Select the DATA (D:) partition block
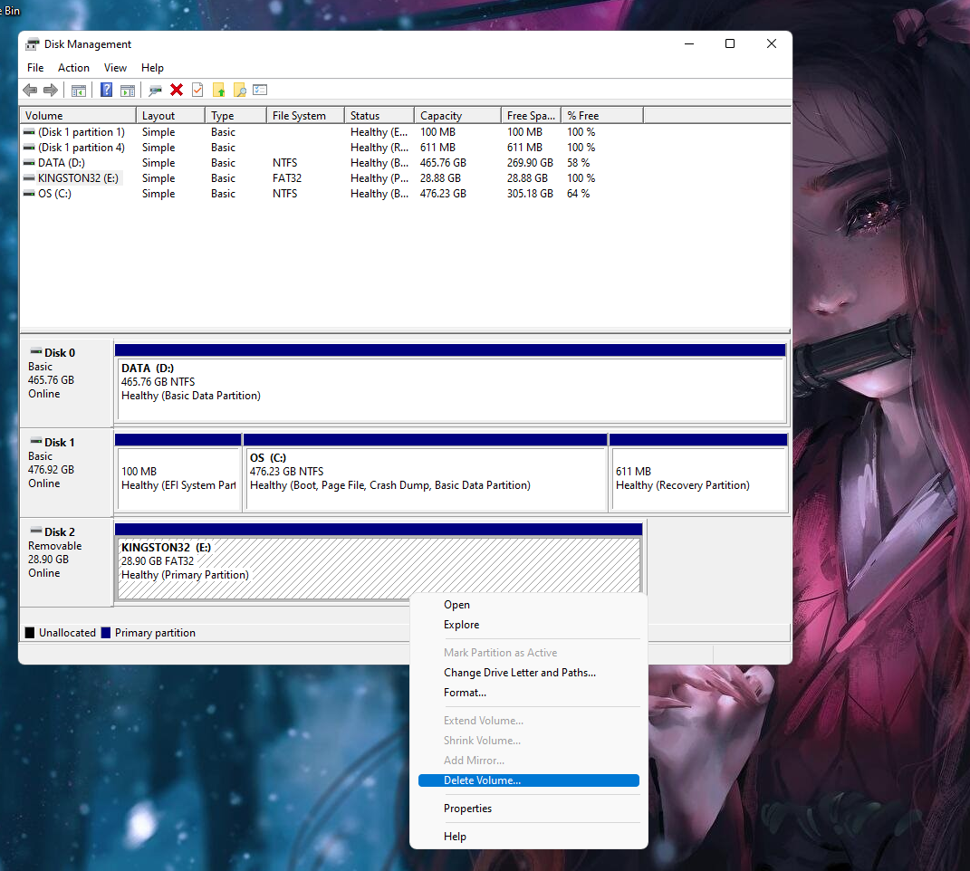The image size is (970, 871). click(x=450, y=384)
